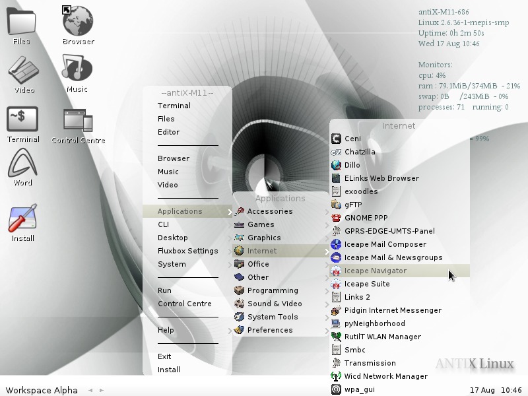This screenshot has width=528, height=396.
Task: Open the CLI menu entry
Action: coord(187,224)
